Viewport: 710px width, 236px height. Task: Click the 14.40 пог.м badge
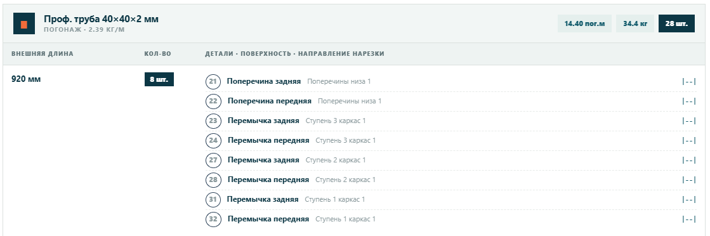[x=584, y=23]
